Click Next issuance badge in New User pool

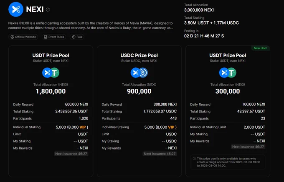248,147
